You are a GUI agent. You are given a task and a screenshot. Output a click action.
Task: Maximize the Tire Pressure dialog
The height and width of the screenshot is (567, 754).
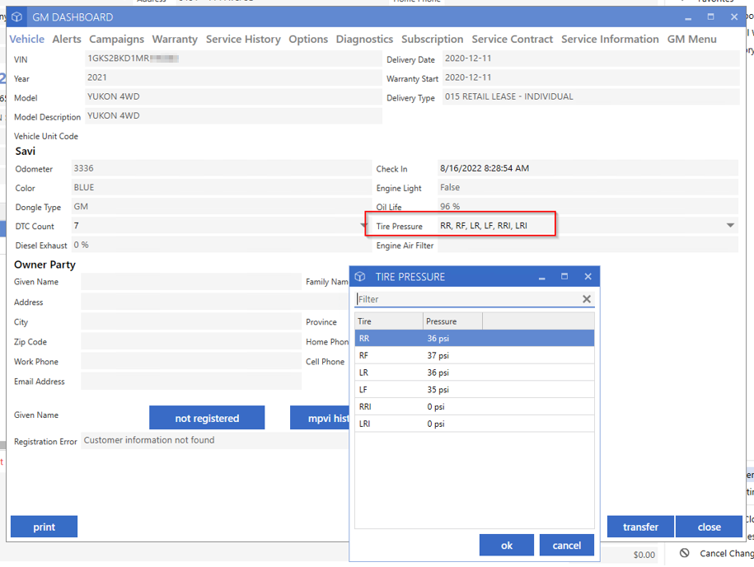click(x=564, y=277)
